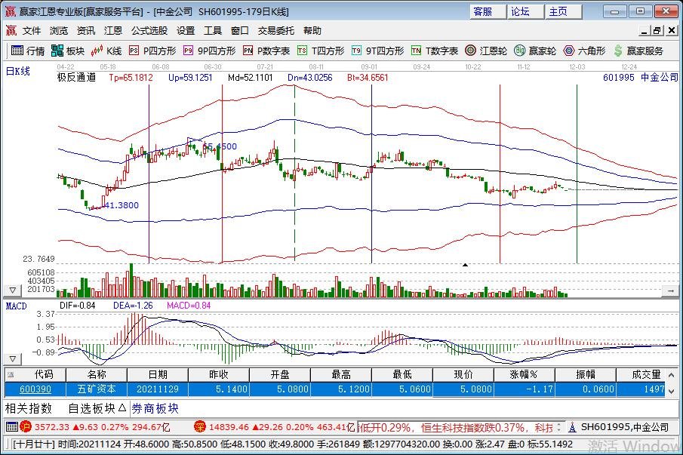Open the 资讯 menu
This screenshot has height=455, width=683.
pyautogui.click(x=86, y=30)
